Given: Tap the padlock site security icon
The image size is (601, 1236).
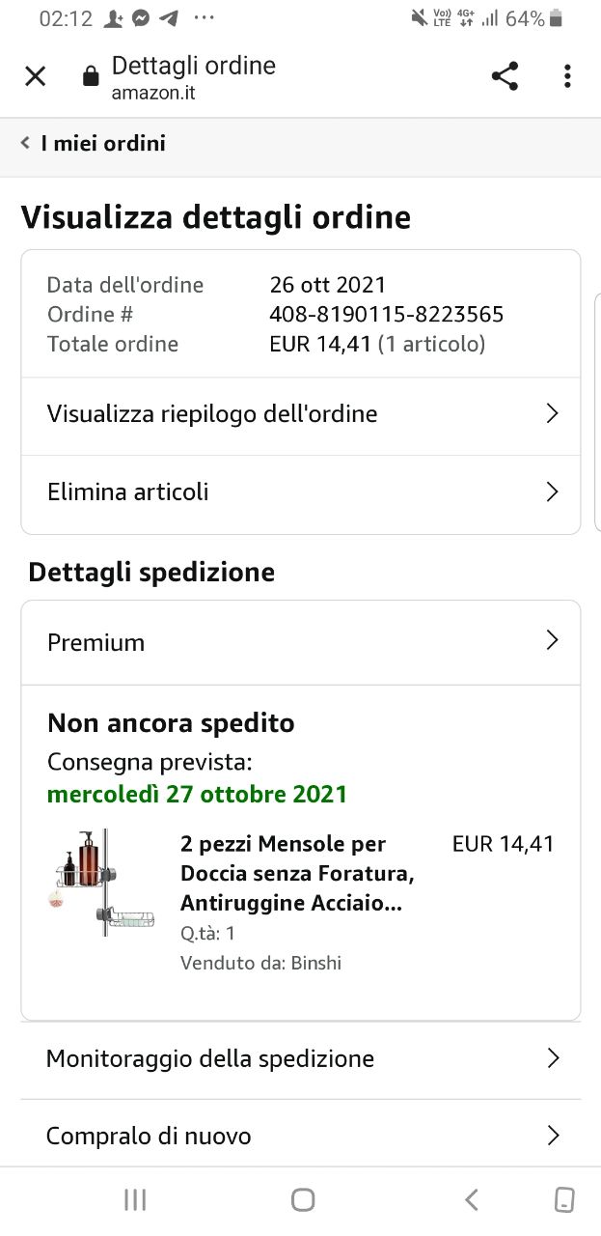Looking at the screenshot, I should pyautogui.click(x=91, y=76).
